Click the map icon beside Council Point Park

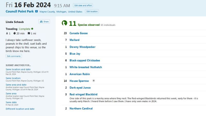[37, 12]
